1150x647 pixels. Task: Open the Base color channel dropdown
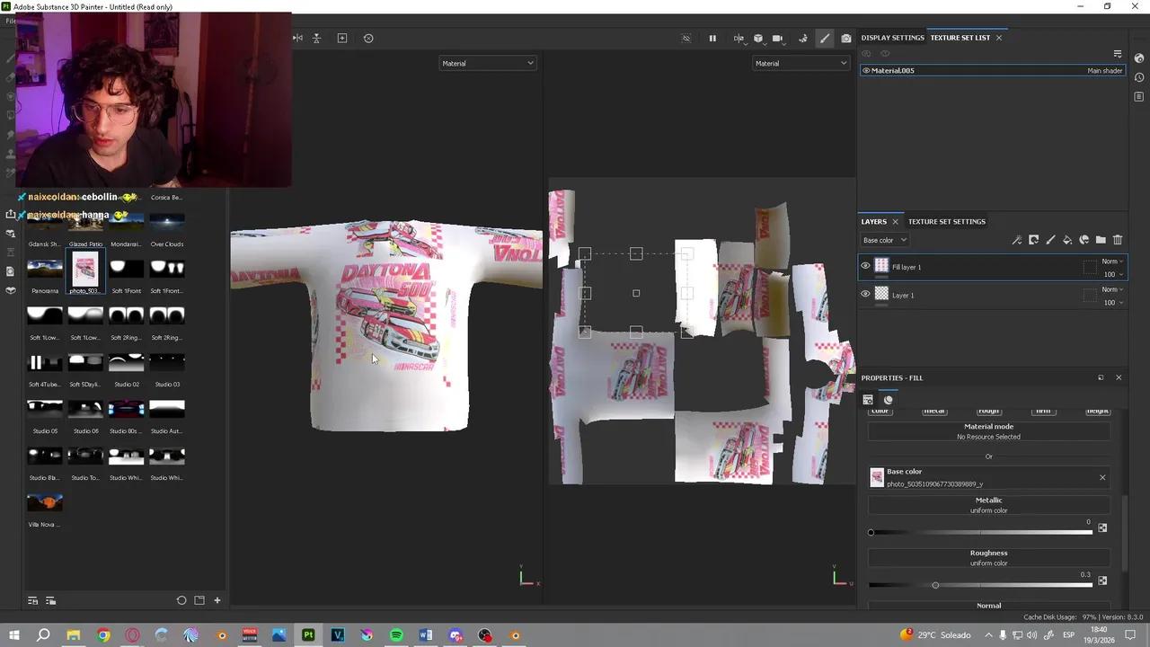[x=885, y=240]
